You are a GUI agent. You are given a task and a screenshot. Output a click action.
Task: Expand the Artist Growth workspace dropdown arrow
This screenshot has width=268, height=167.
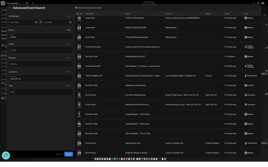tap(23, 3)
